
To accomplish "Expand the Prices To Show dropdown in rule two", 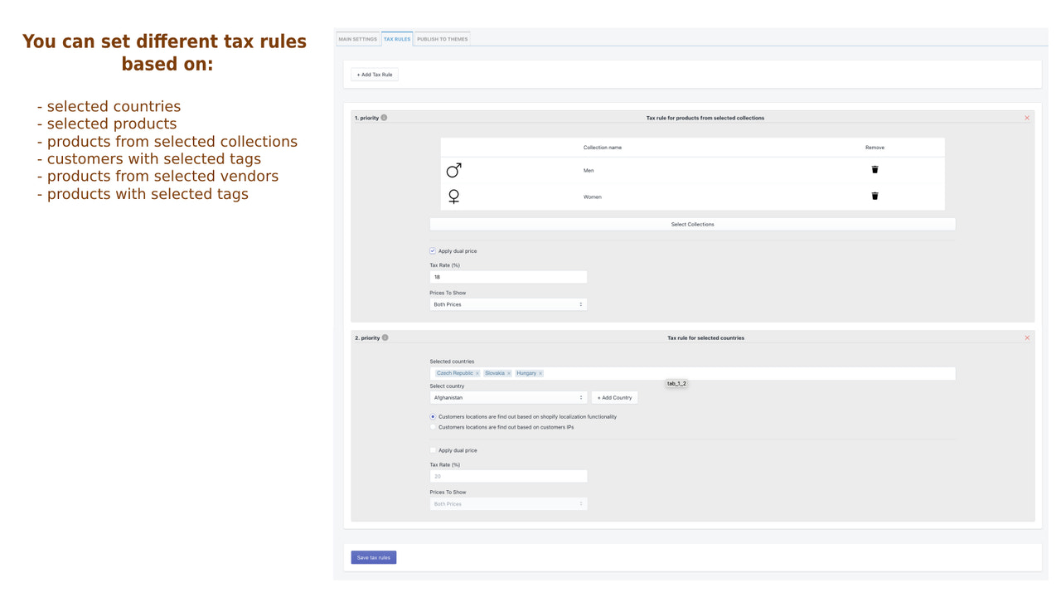I will (x=508, y=503).
